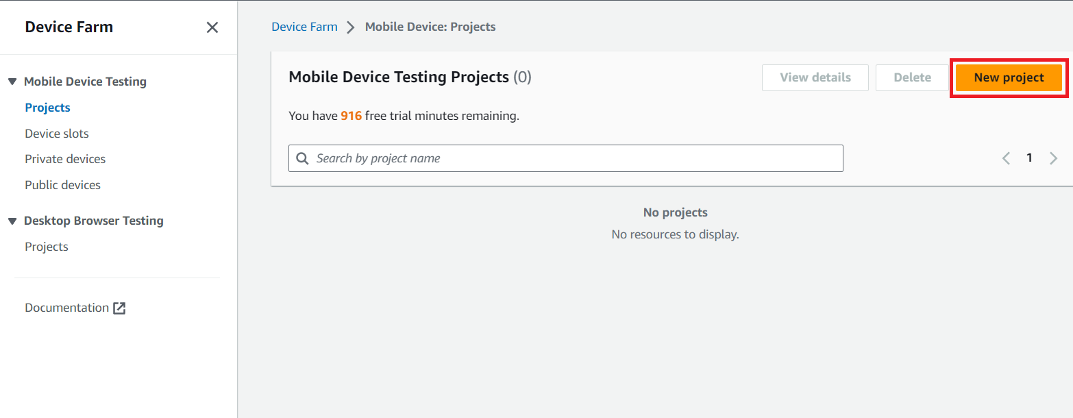Navigate to Public devices
The height and width of the screenshot is (418, 1073).
(62, 185)
